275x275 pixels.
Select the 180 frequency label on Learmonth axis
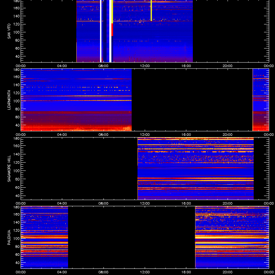tap(16, 70)
